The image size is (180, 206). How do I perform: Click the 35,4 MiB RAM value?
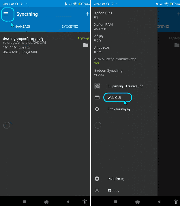coord(100,29)
